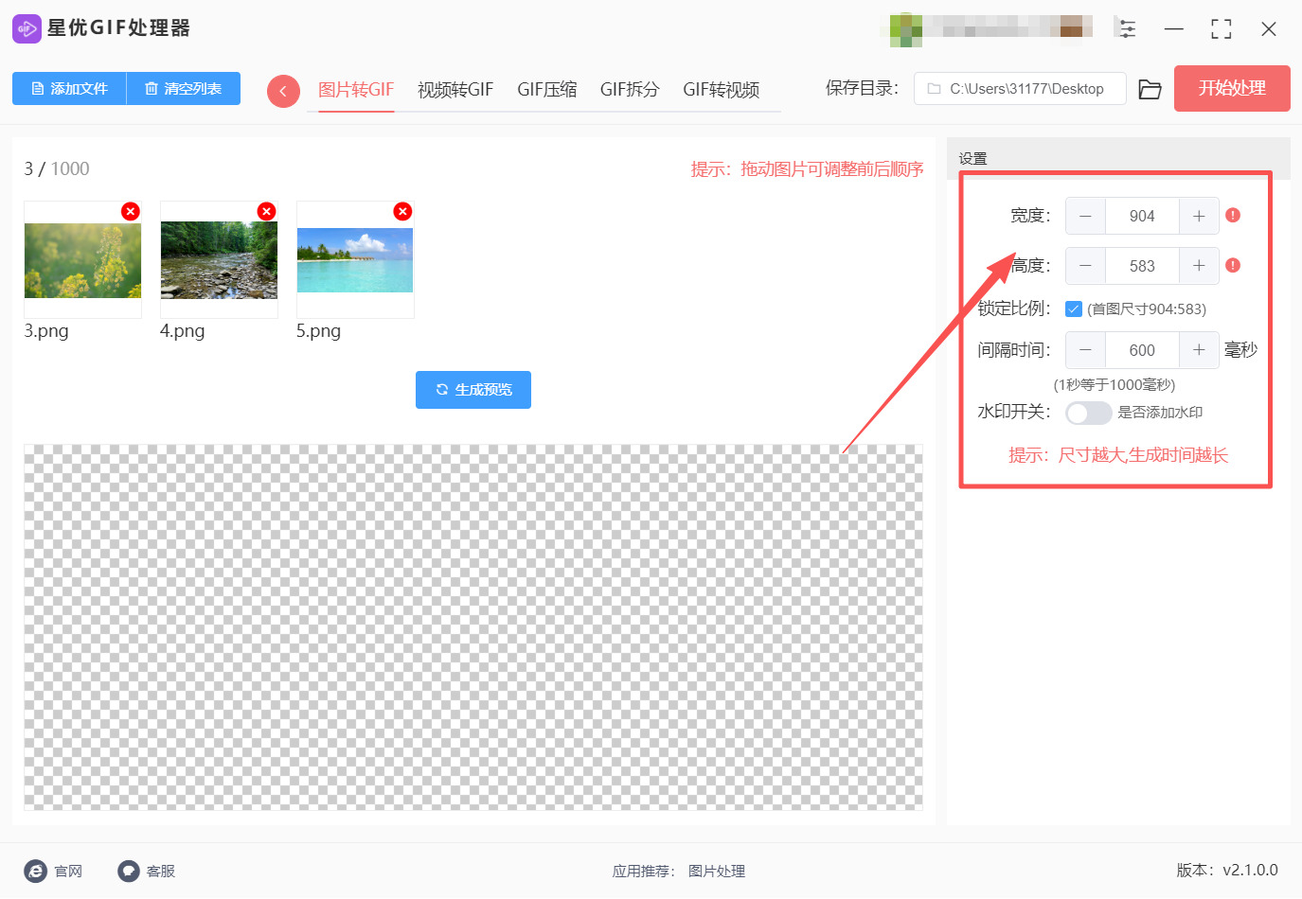This screenshot has width=1302, height=899.
Task: Enable the watermark switch
Action: (x=1088, y=413)
